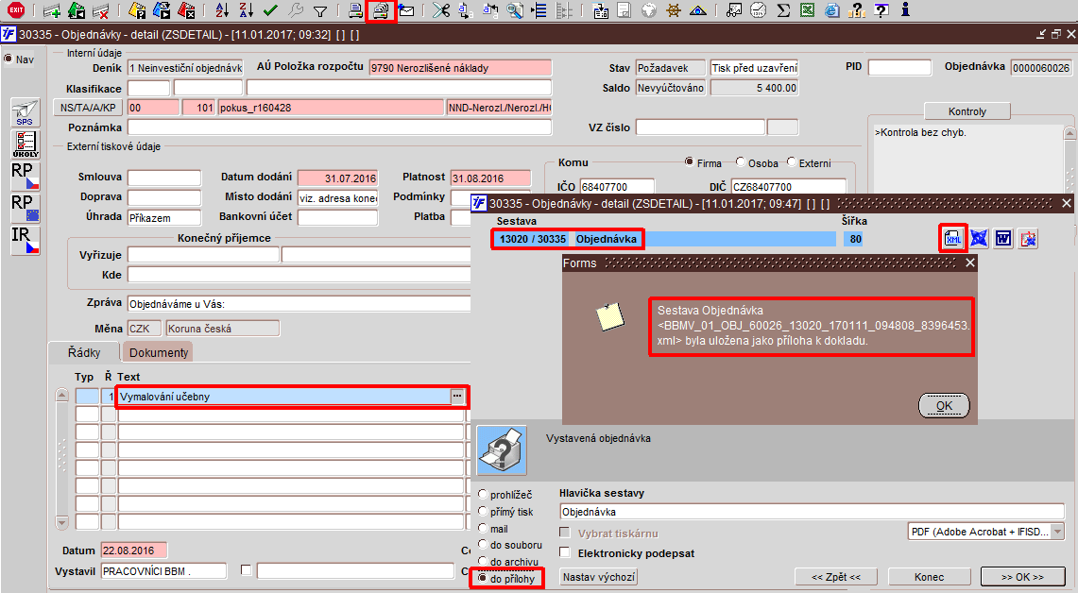Click the Zpráva field with Objednáváme u Vás
The image size is (1078, 593).
click(299, 304)
